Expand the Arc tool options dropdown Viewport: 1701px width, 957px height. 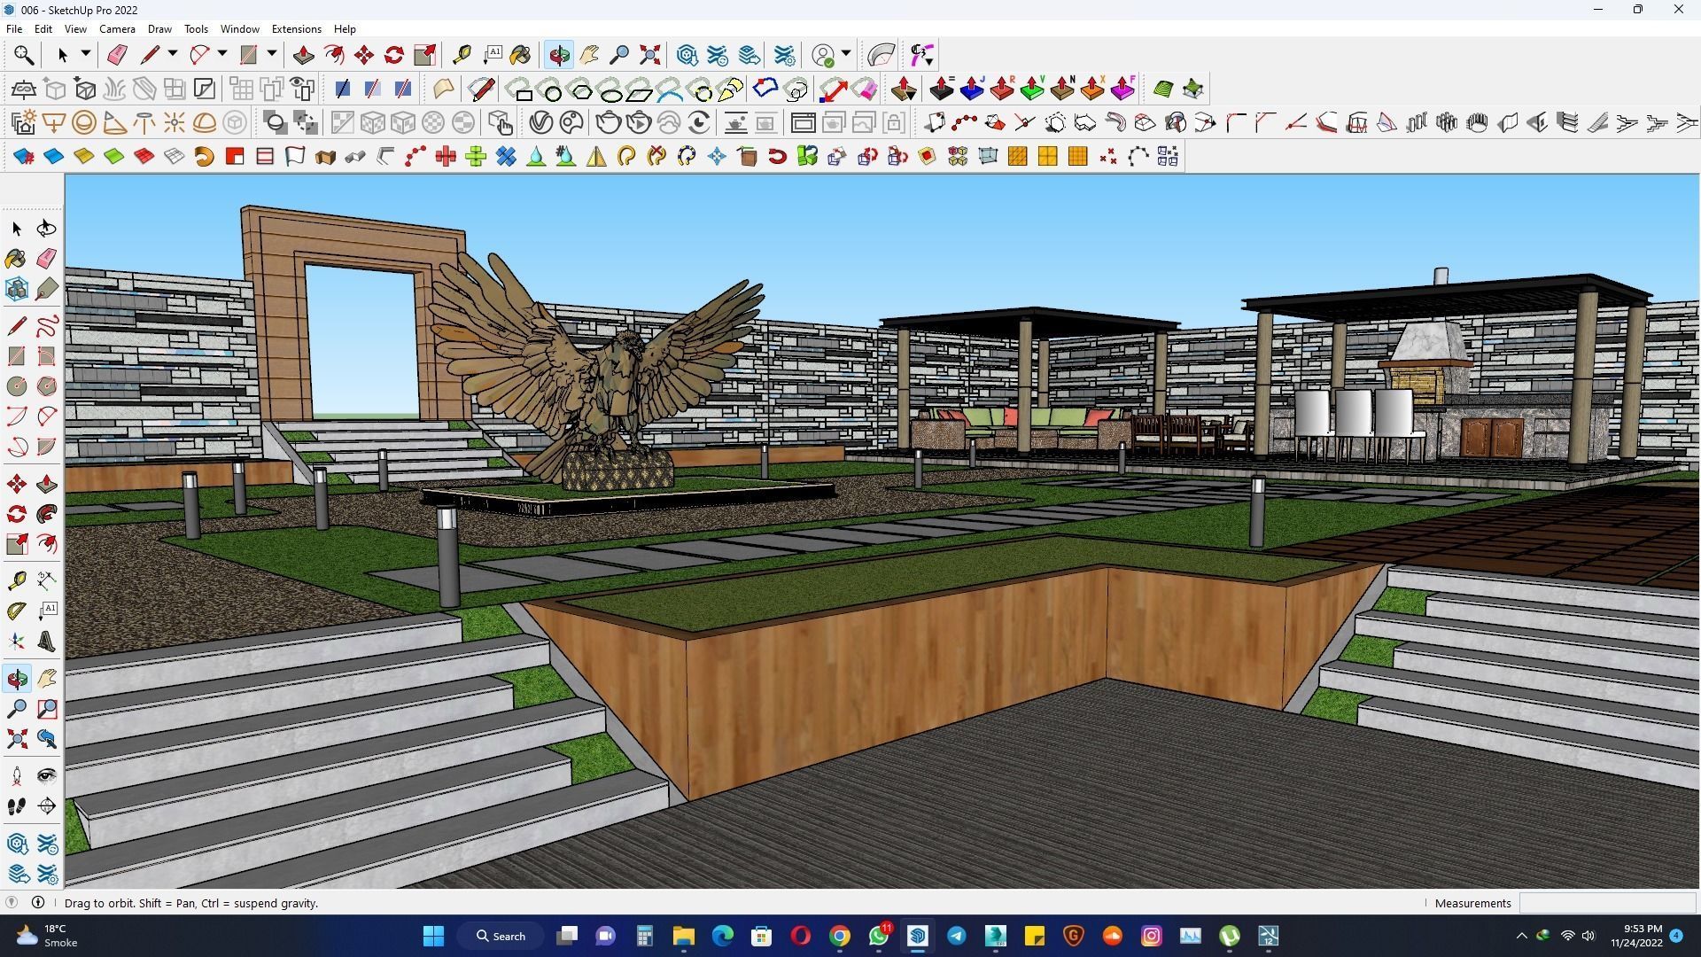(221, 55)
